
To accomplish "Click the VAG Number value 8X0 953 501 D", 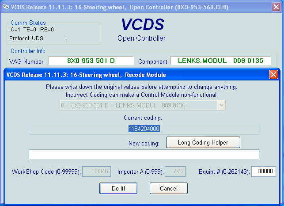I will tap(91, 61).
